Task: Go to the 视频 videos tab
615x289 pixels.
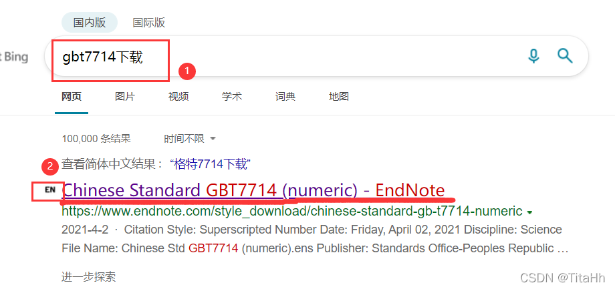Action: [178, 96]
